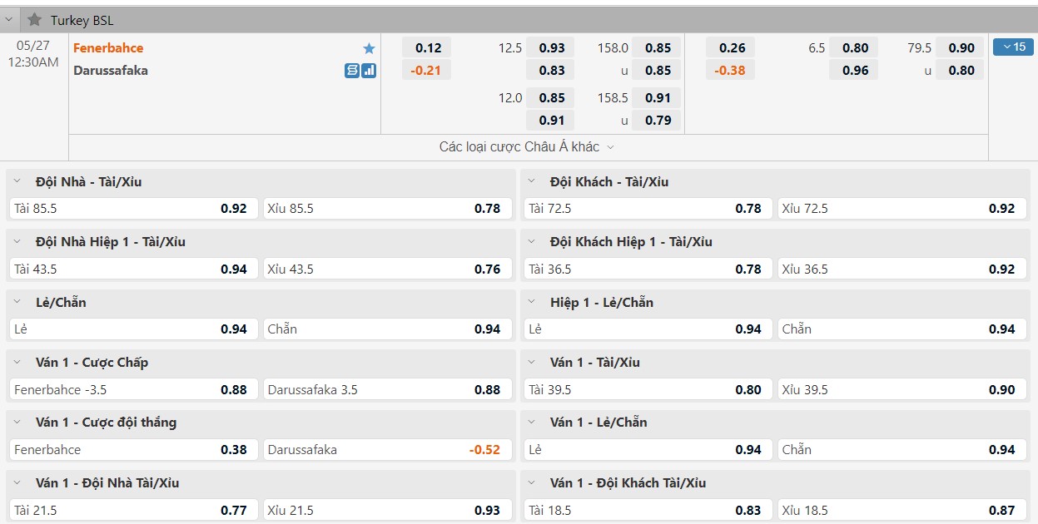Viewport: 1038px width, 524px height.
Task: Pick Darussafaka to win Ván 1
Action: click(x=387, y=449)
